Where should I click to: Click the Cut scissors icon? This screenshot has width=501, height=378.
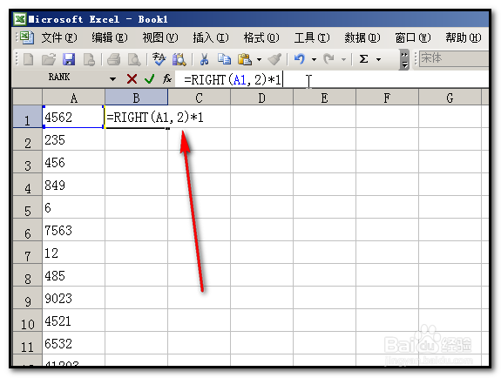[204, 59]
